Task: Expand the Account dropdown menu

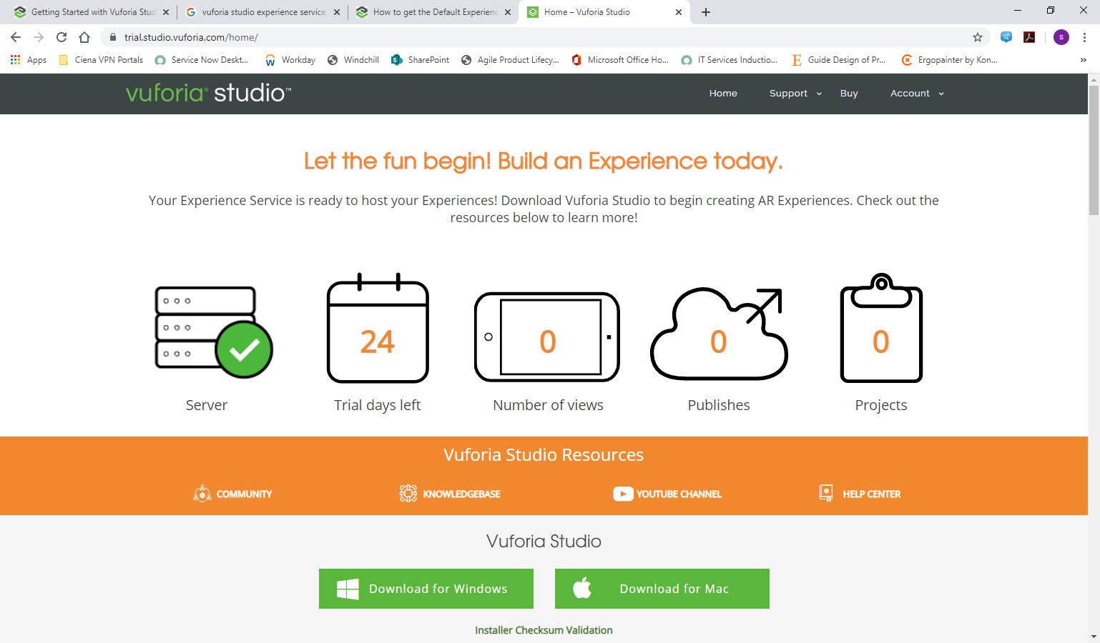Action: 917,94
